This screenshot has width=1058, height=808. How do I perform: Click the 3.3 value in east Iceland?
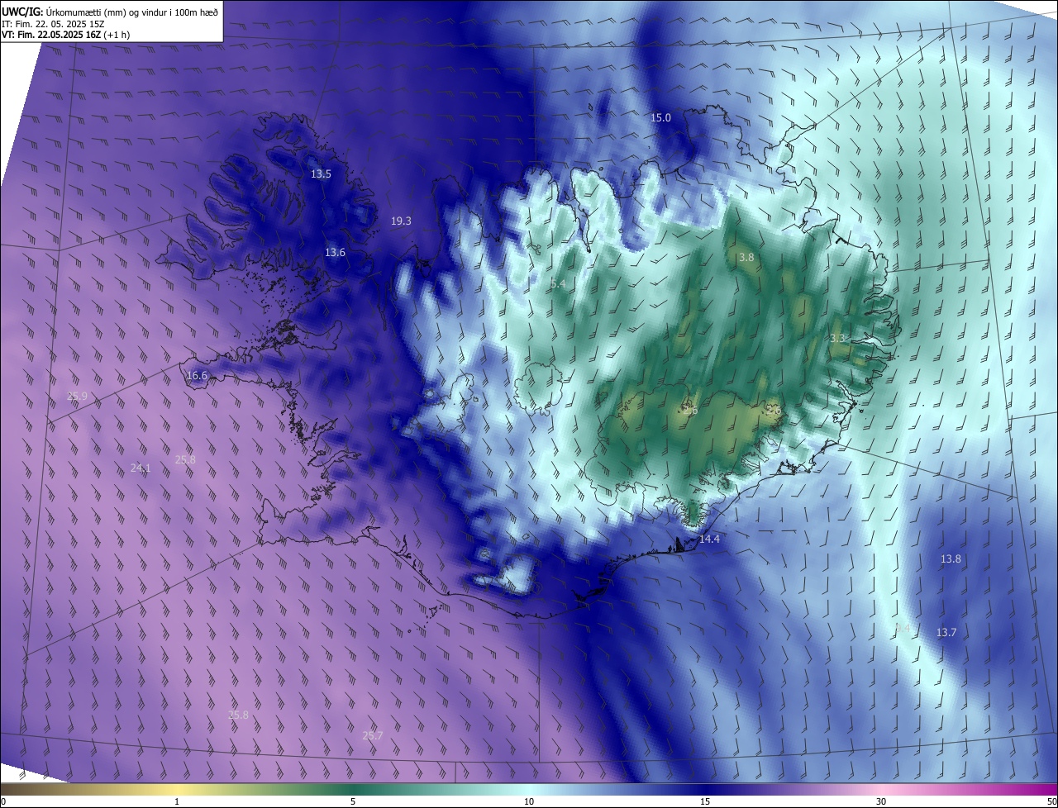837,339
